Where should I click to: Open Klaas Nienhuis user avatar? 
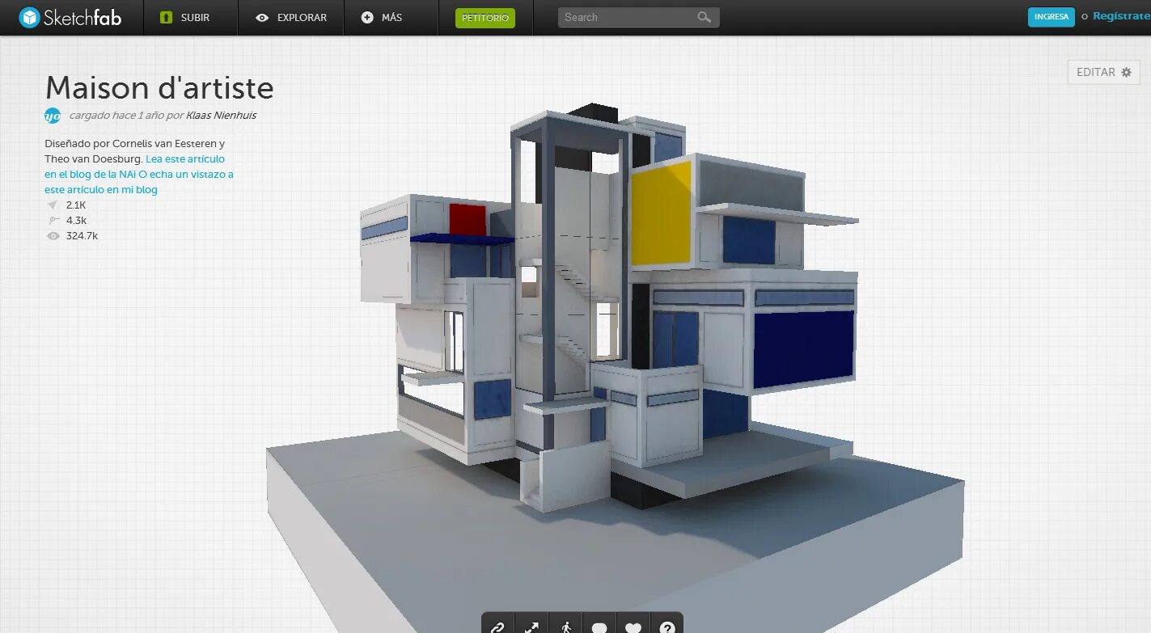pos(53,116)
